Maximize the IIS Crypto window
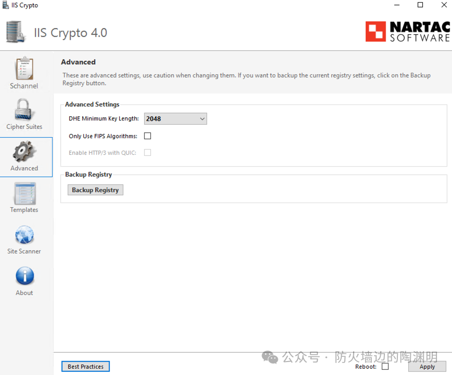The height and width of the screenshot is (375, 452). tap(420, 5)
